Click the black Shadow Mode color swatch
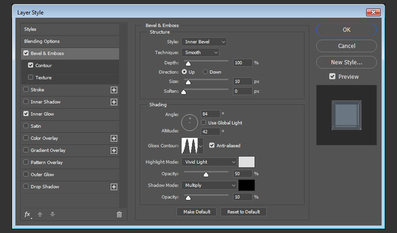 pos(246,185)
